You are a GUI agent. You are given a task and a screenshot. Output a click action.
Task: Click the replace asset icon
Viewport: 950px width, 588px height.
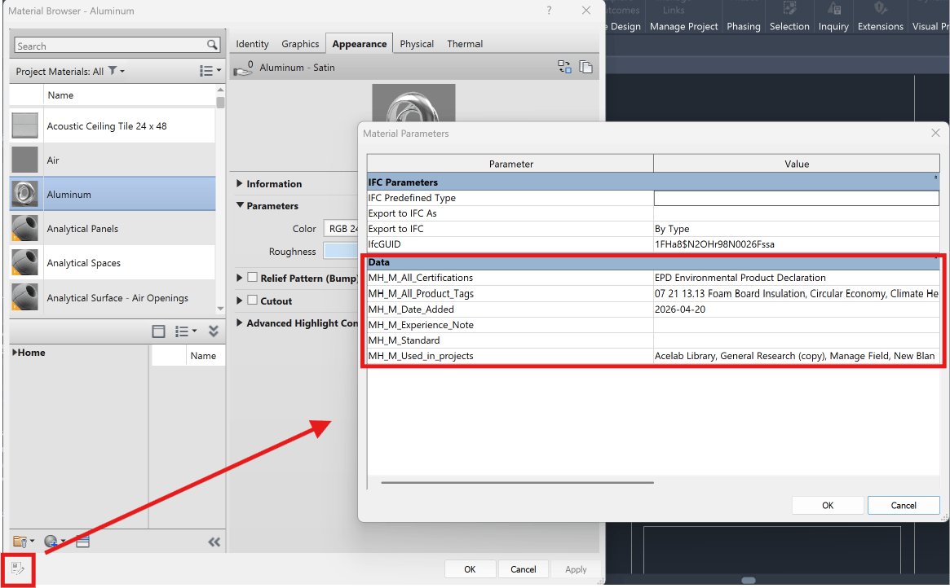tap(564, 67)
